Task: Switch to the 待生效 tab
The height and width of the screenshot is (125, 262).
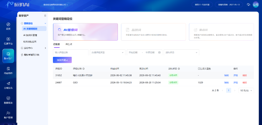Action: 69,45
